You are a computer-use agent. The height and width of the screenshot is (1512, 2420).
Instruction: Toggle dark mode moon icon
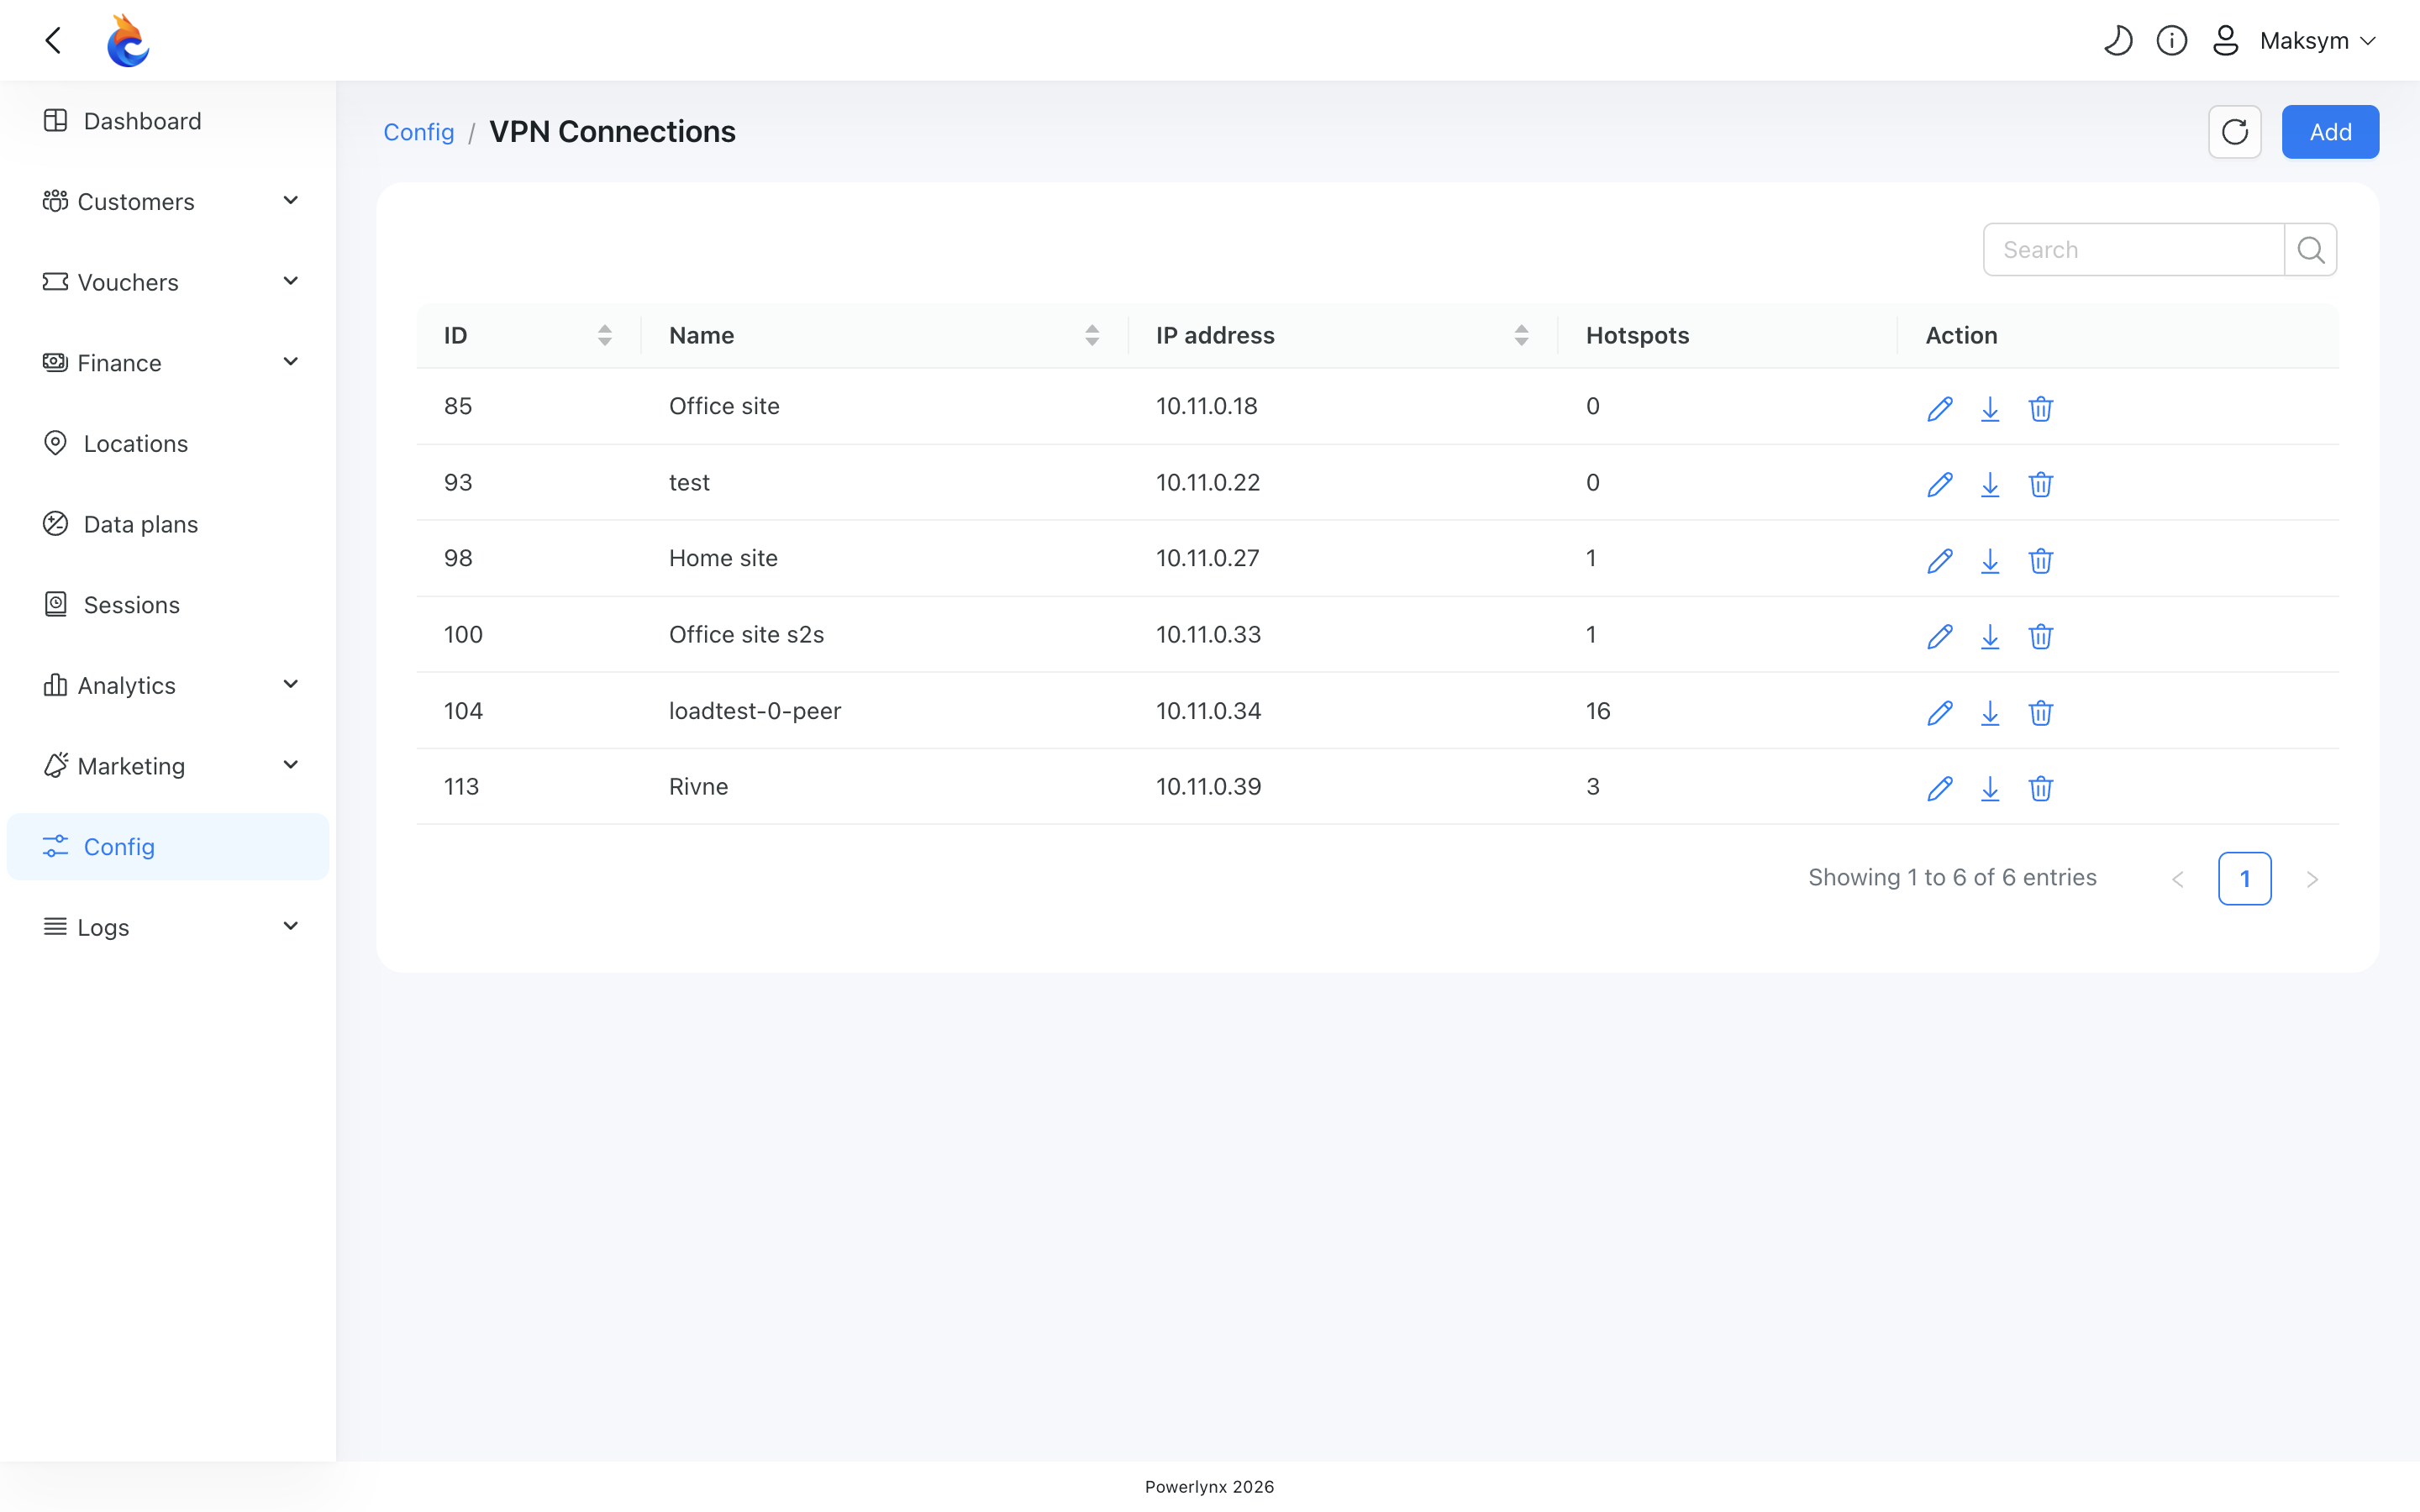click(x=2118, y=41)
